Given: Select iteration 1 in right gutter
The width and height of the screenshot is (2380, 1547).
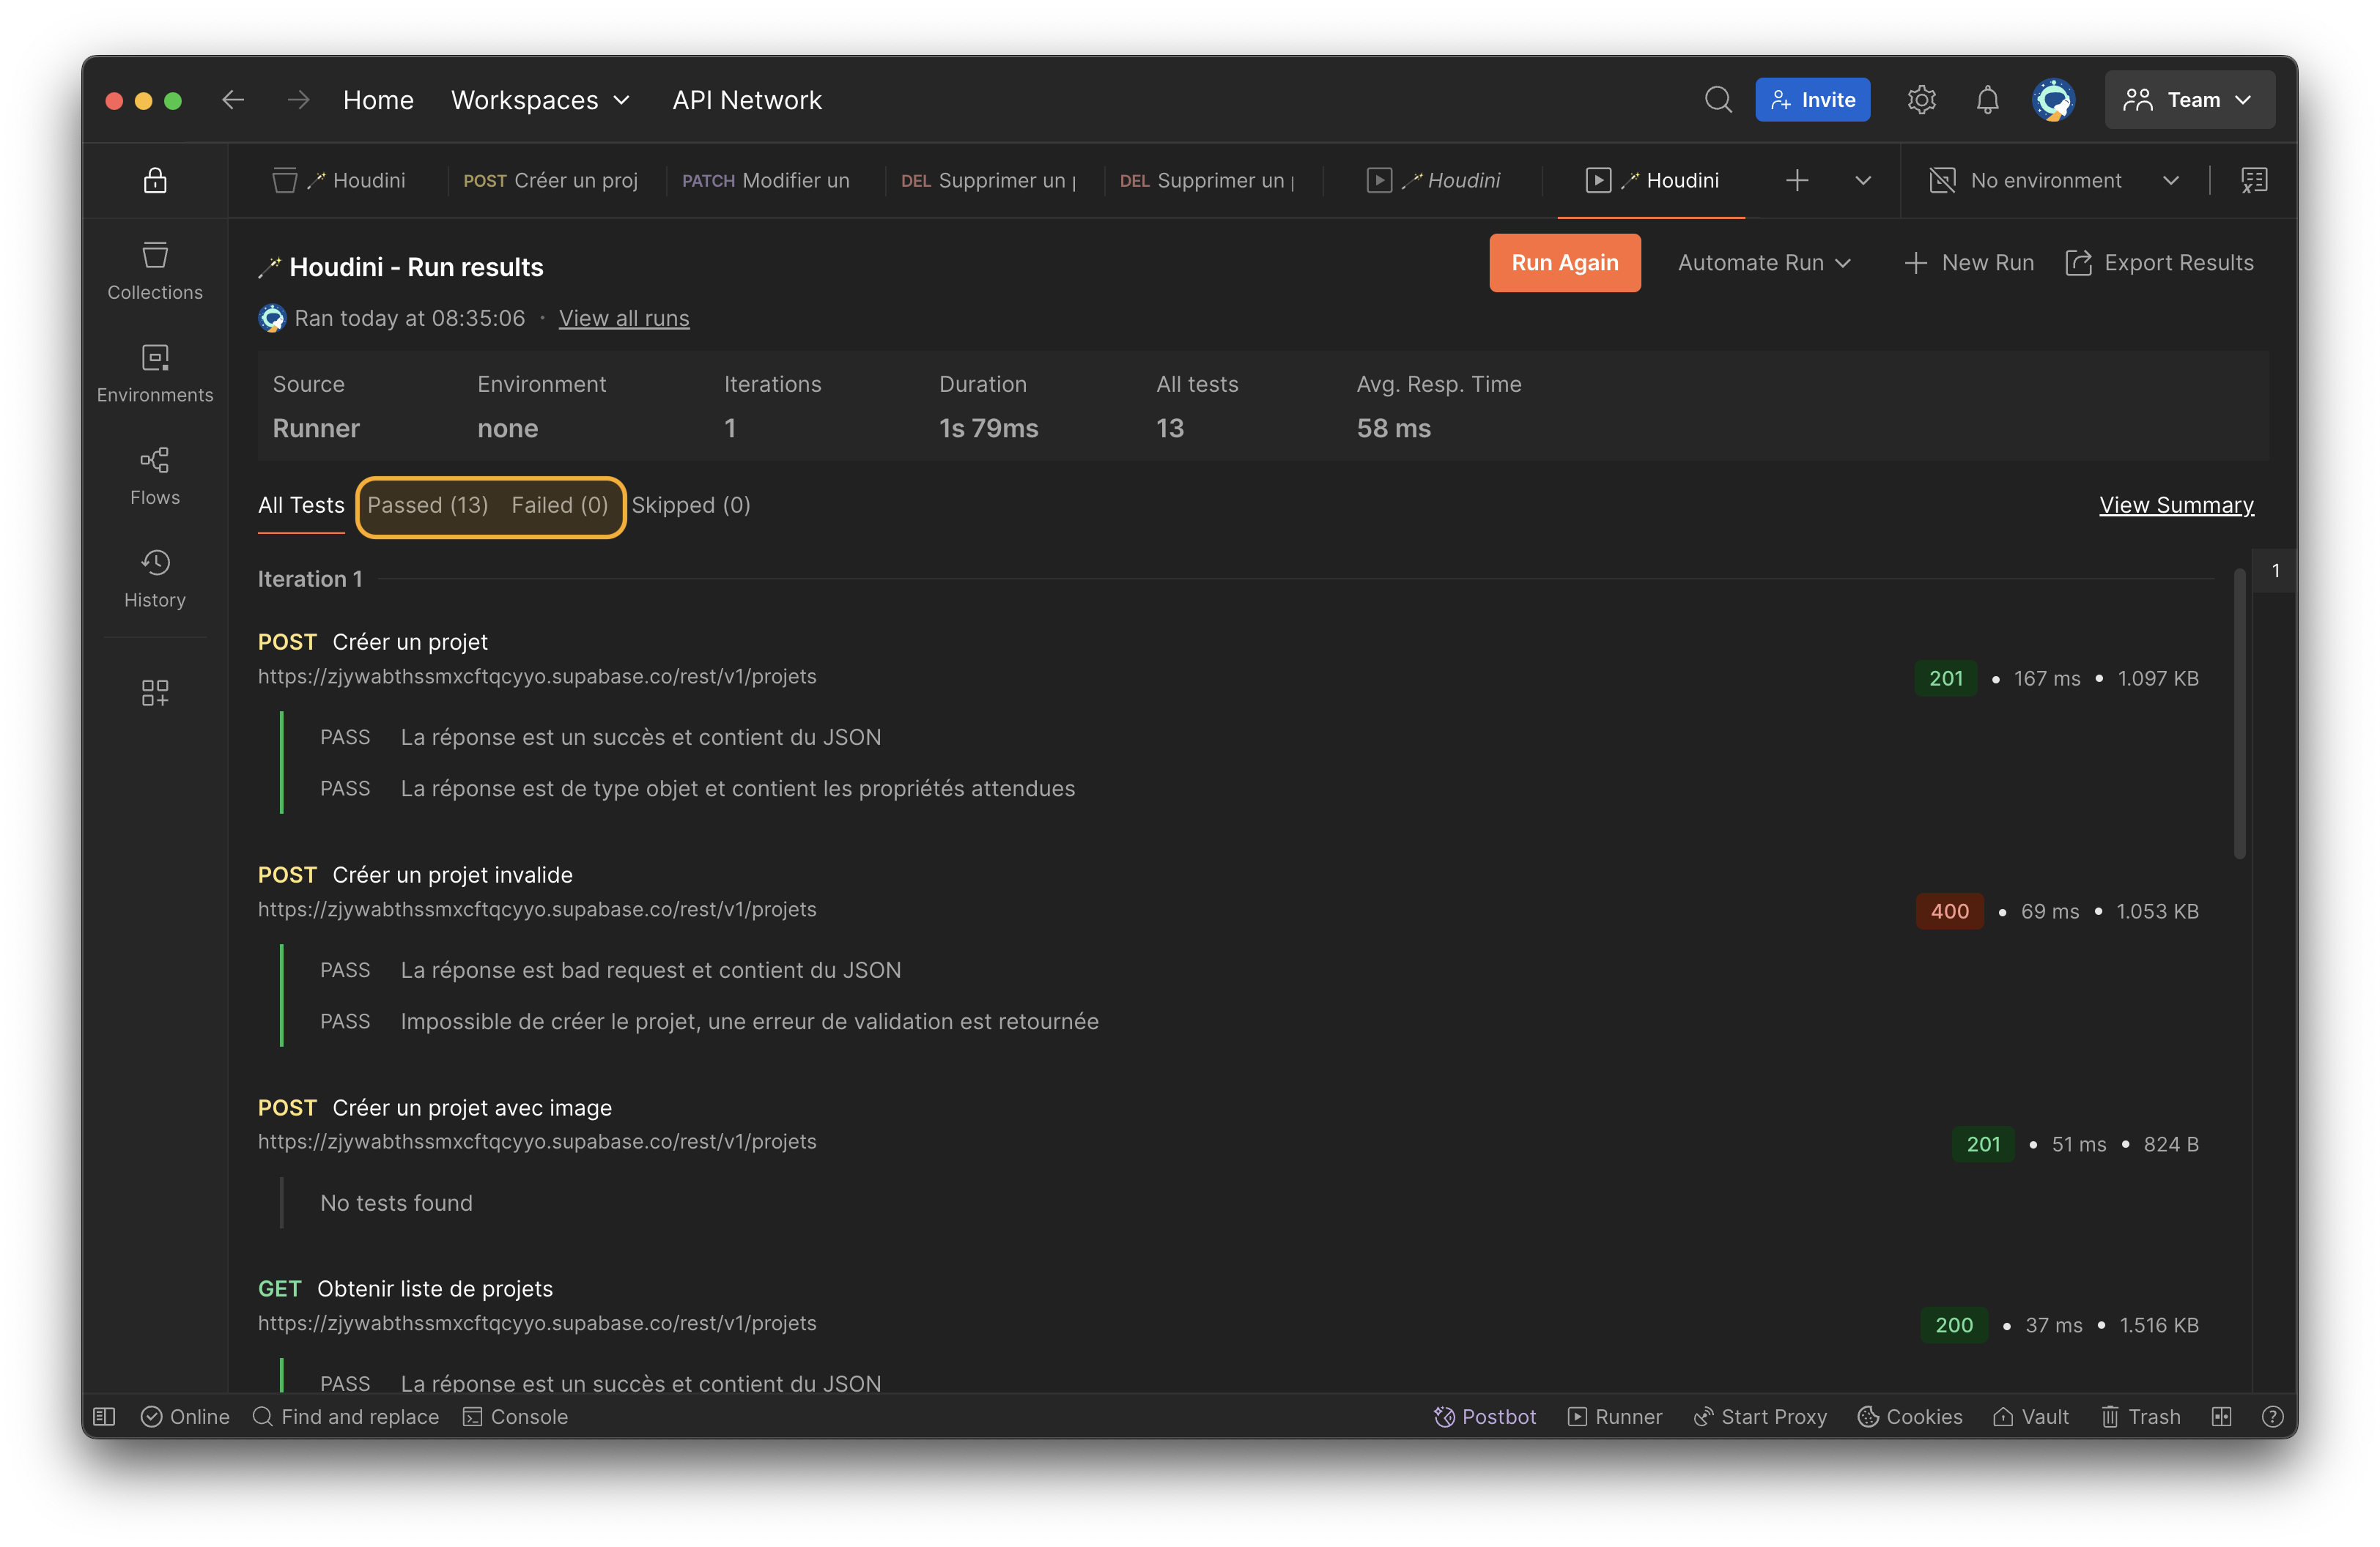Looking at the screenshot, I should 2275,571.
